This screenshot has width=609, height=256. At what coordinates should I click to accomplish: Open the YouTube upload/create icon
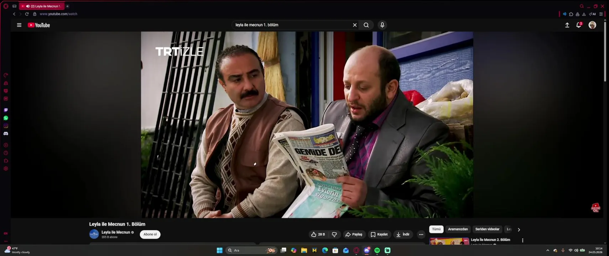[567, 25]
